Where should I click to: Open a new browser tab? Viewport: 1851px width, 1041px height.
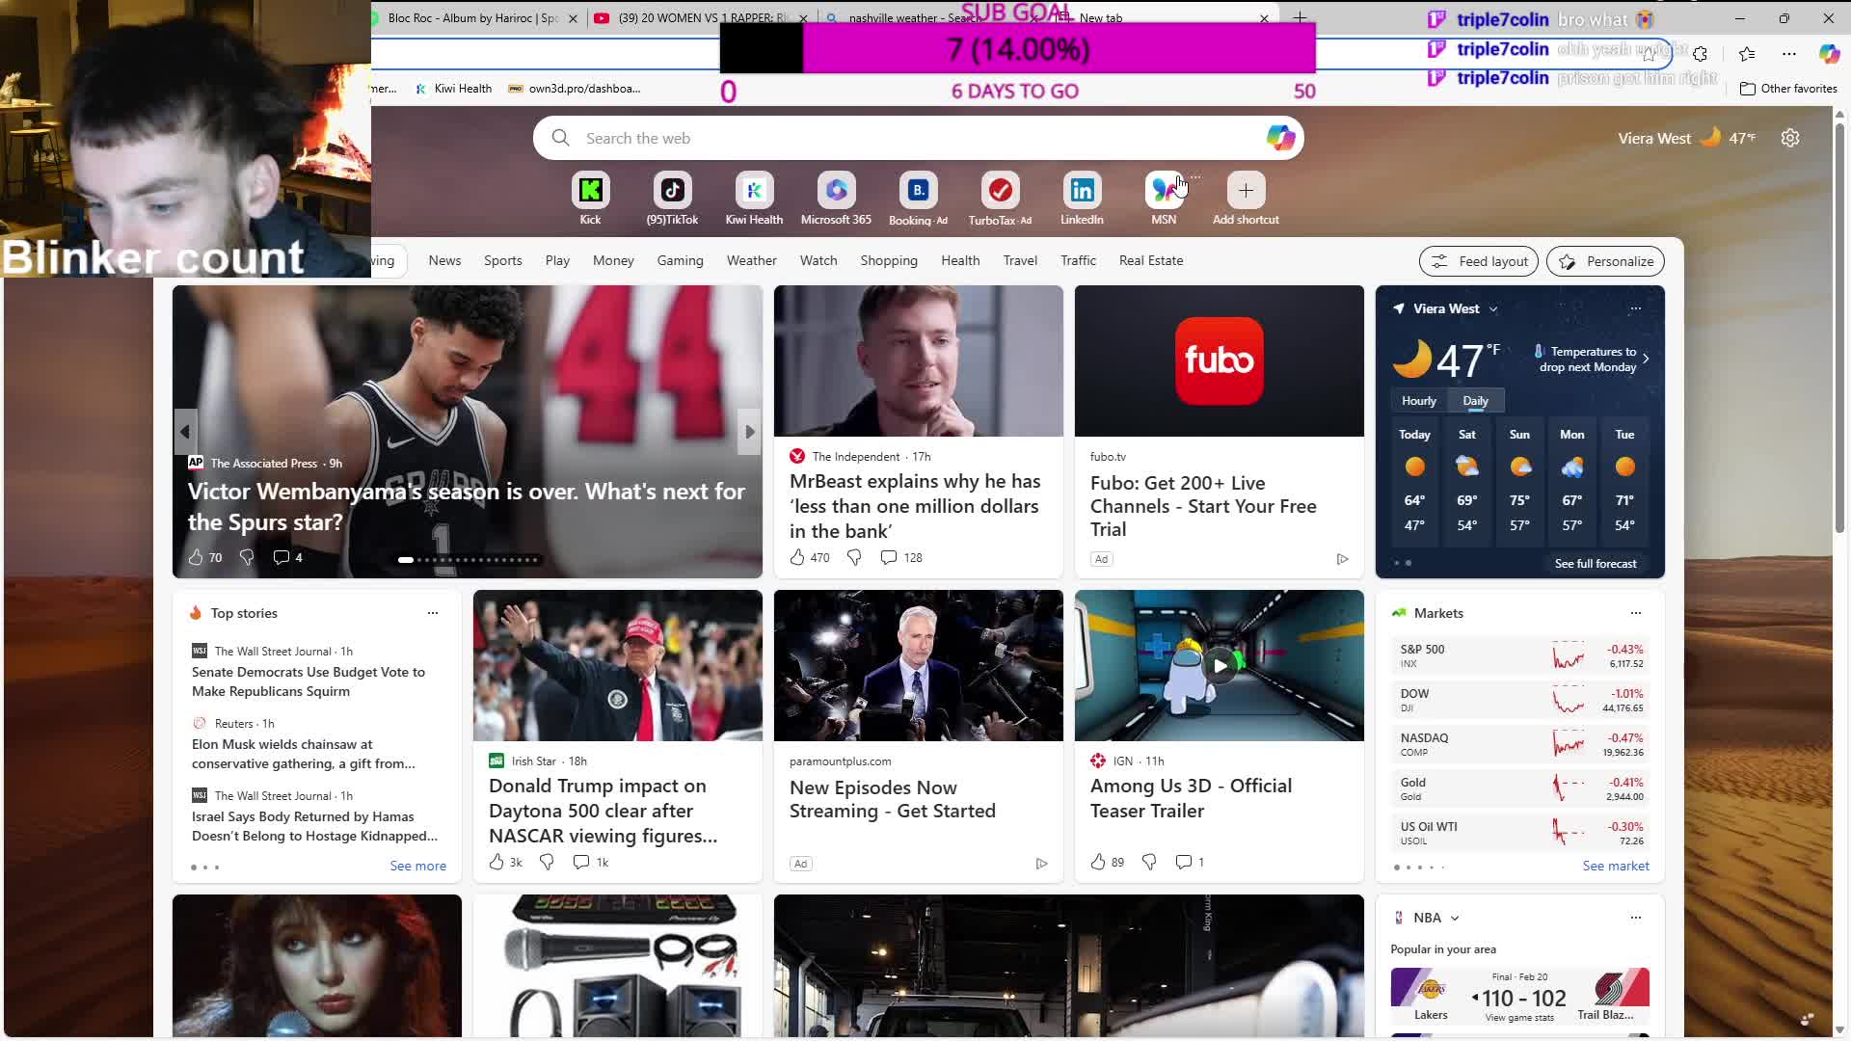coord(1300,17)
